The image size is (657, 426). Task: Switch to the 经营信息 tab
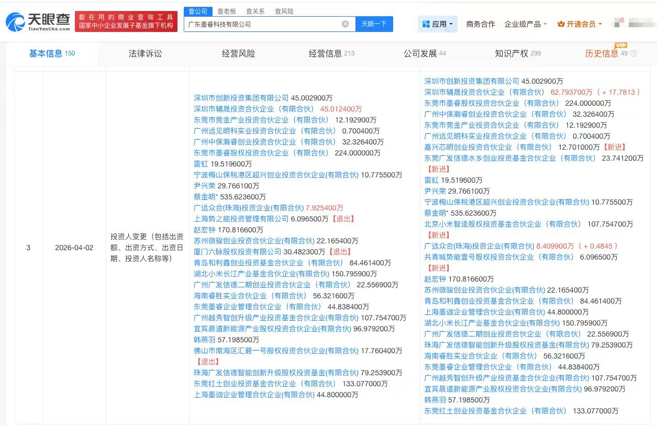pos(331,53)
